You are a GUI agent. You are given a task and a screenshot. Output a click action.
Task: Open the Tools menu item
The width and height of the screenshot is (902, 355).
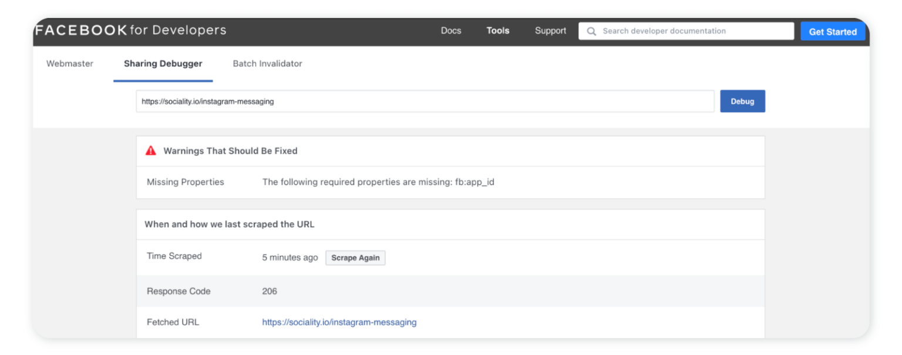tap(497, 31)
